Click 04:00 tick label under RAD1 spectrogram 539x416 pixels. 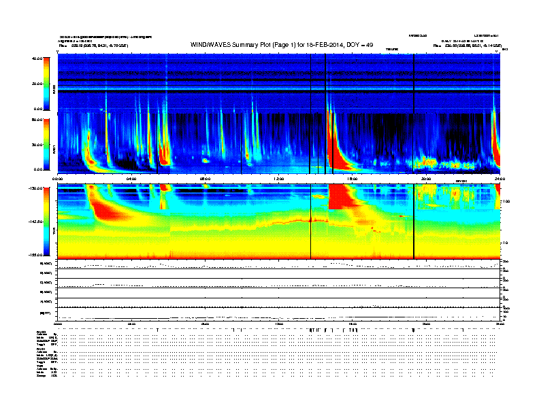click(131, 179)
